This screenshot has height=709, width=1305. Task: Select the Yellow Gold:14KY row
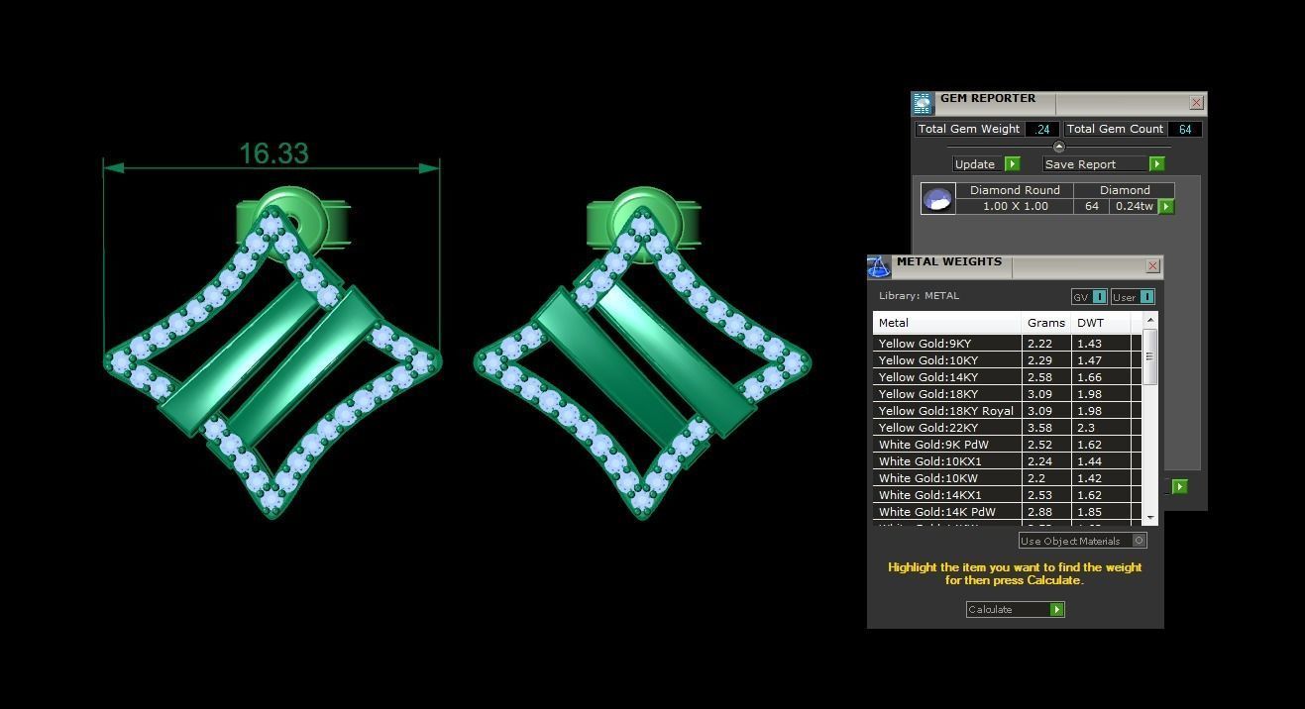tap(1007, 377)
